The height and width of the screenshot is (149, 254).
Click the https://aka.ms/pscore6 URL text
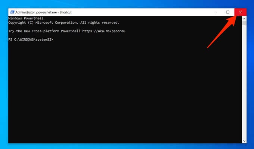coord(104,31)
